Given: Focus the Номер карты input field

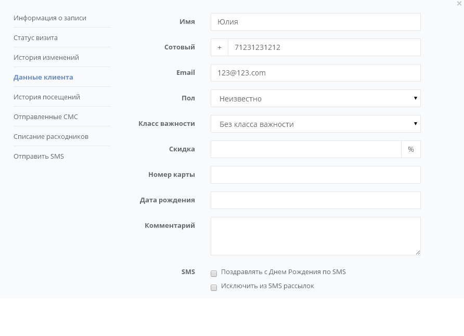Looking at the screenshot, I should [315, 175].
